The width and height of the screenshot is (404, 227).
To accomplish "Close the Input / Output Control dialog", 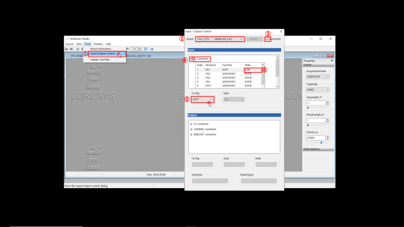I will pos(281,31).
